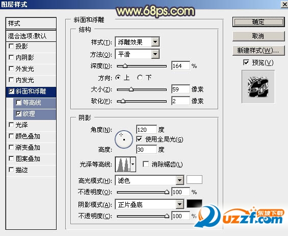Viewport: 288px width, 236px height.
Task: Open 混合选项:默认 settings
Action: [31, 36]
